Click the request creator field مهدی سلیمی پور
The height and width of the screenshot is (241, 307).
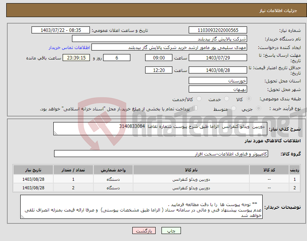pos(169,47)
